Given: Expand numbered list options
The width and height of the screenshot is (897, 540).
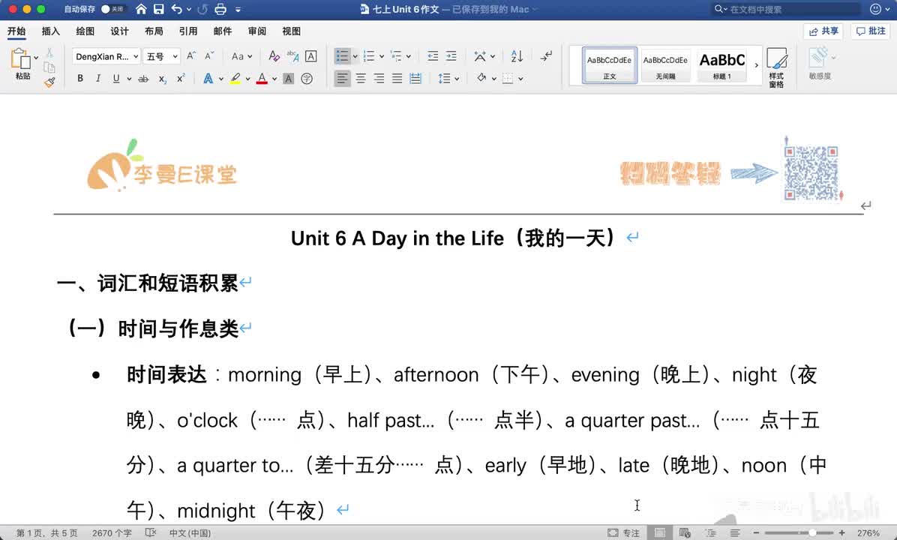Looking at the screenshot, I should pyautogui.click(x=382, y=56).
